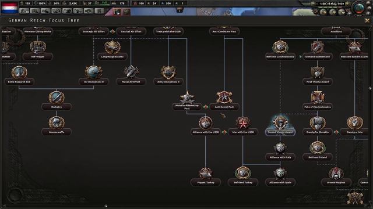Click the game speed increase button beside the date
The width and height of the screenshot is (373, 209).
click(x=347, y=3)
